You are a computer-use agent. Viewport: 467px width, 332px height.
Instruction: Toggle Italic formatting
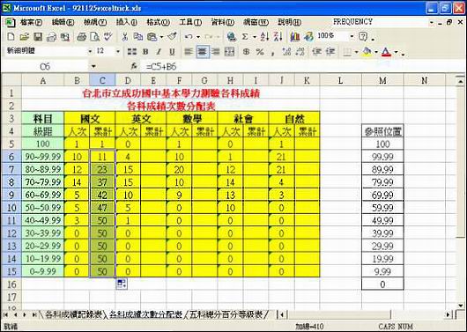(159, 52)
